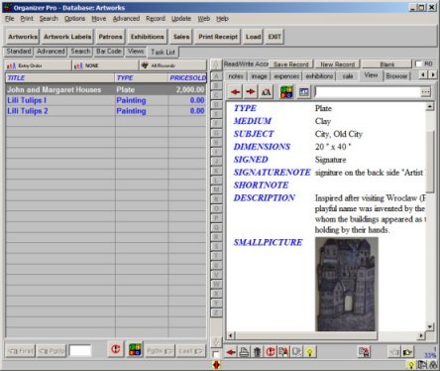Open the NONE secondary sort dropdown
440x371 pixels.
[105, 65]
